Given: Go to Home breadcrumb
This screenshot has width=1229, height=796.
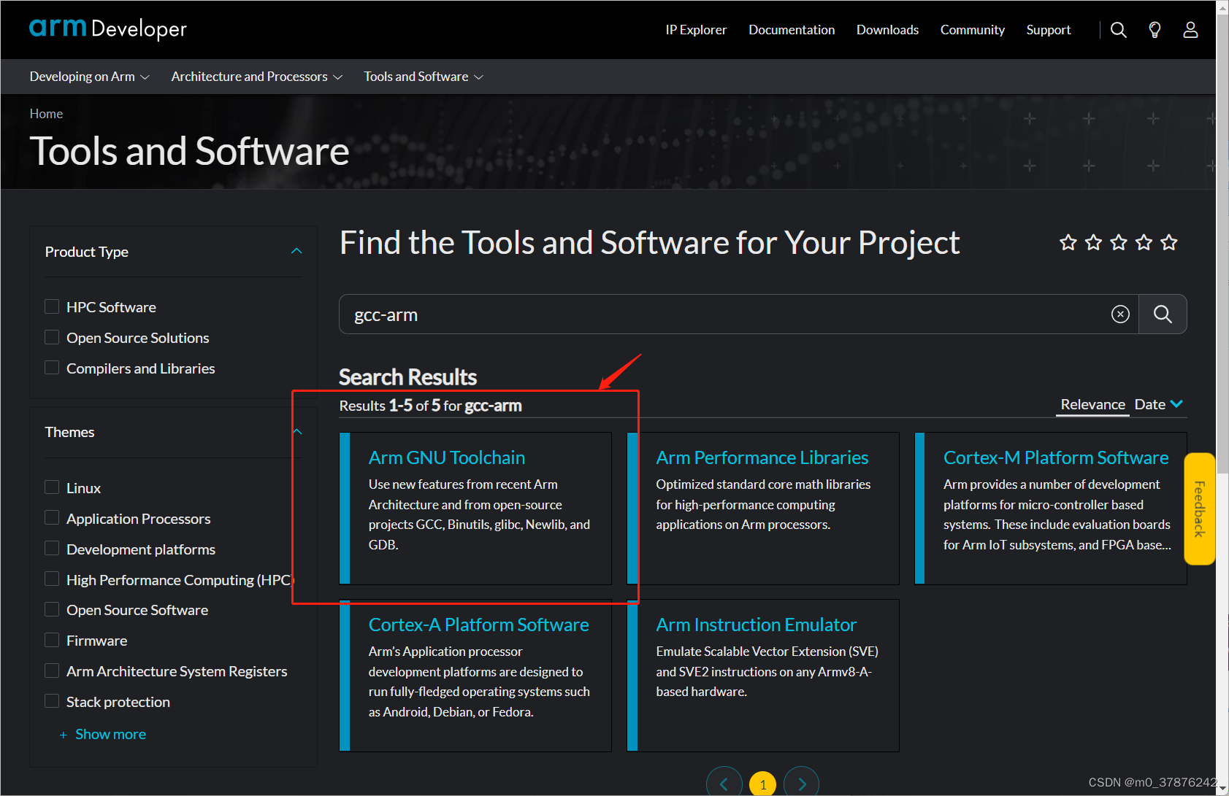Looking at the screenshot, I should (46, 114).
